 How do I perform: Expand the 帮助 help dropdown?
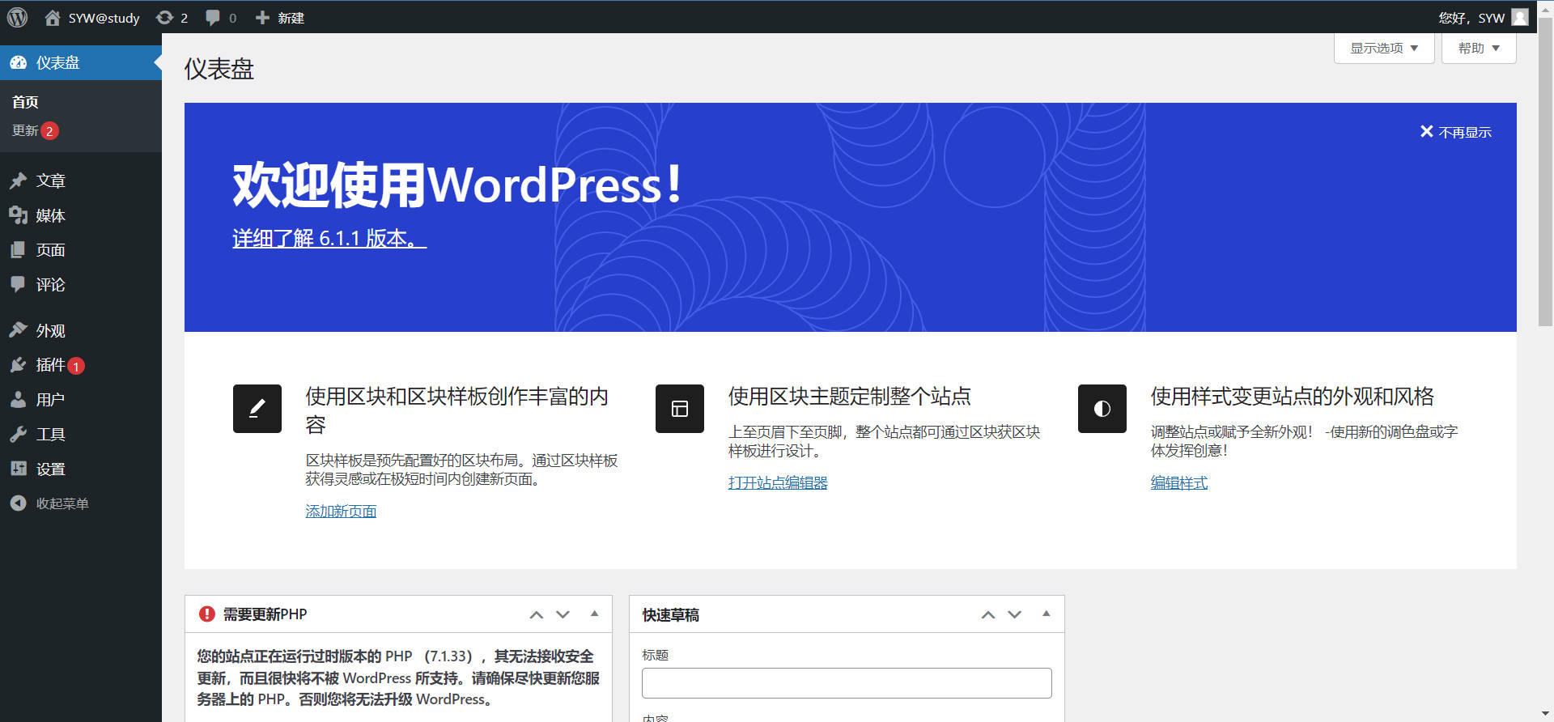1479,48
